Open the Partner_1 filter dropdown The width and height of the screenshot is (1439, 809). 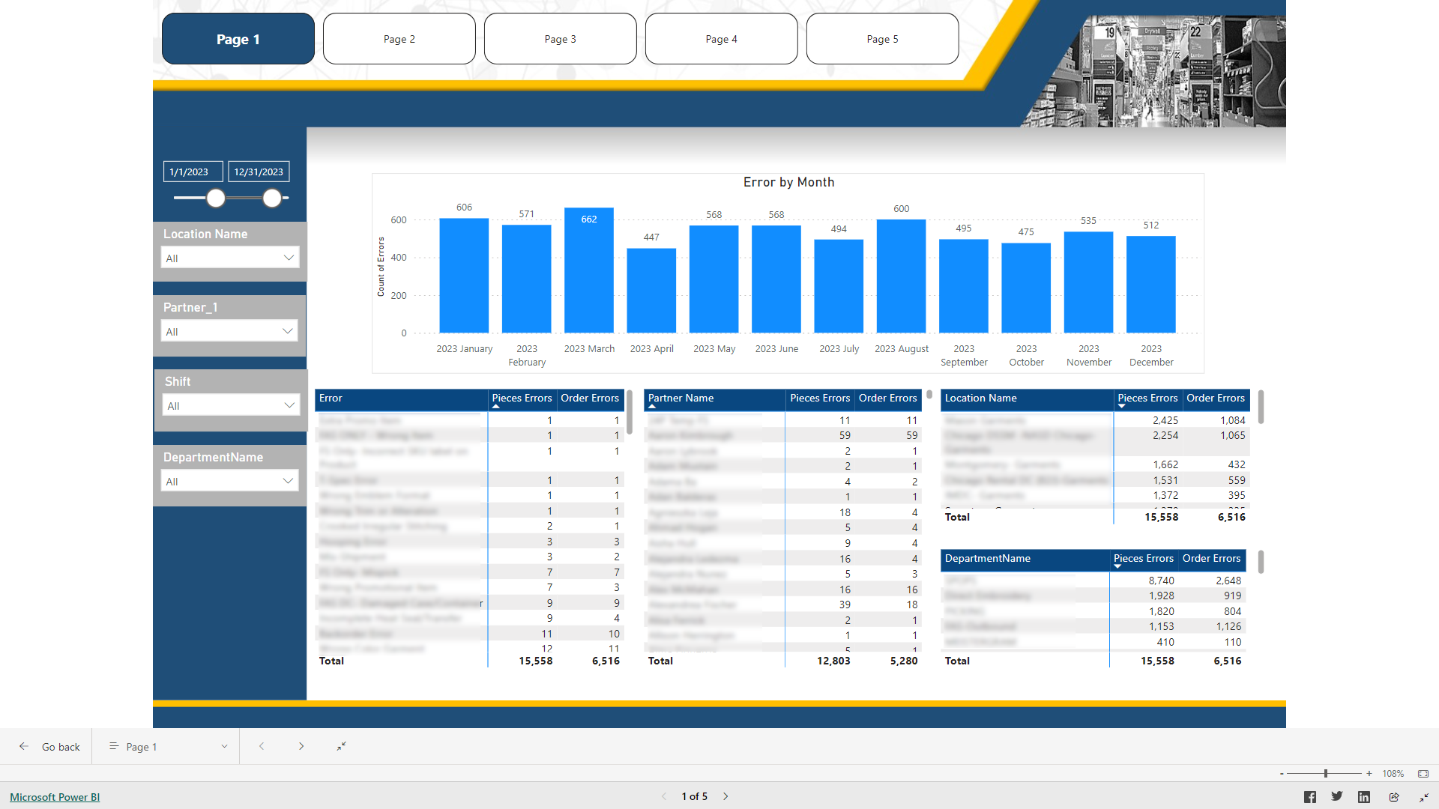[288, 330]
